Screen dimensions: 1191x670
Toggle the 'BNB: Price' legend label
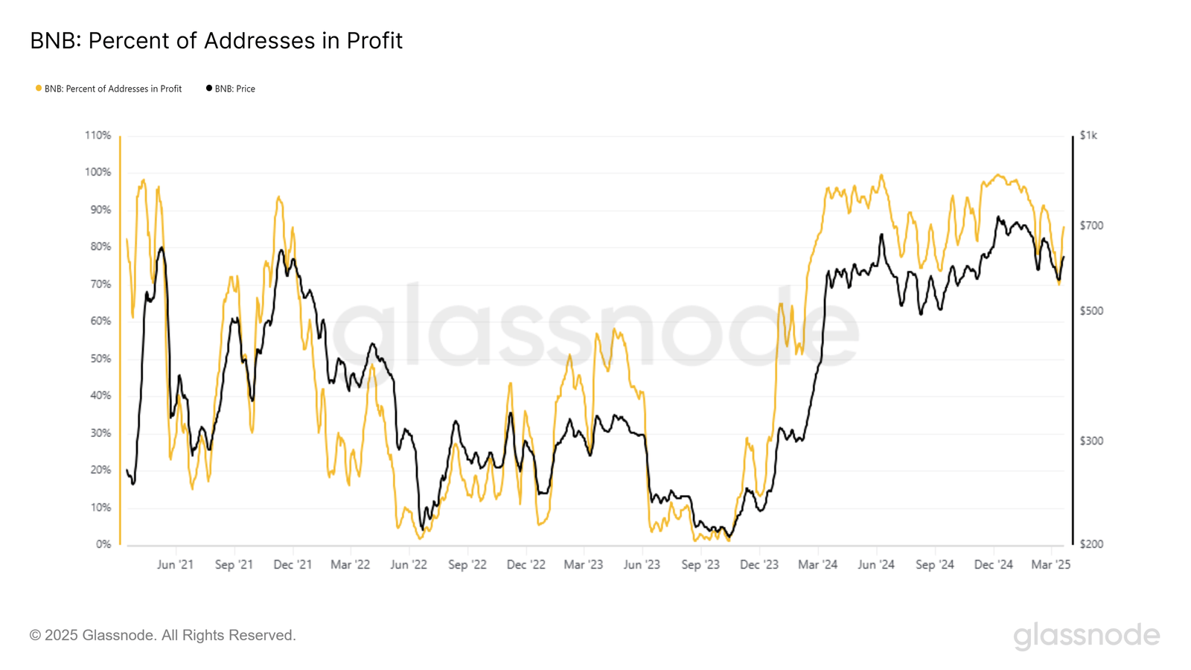(234, 89)
